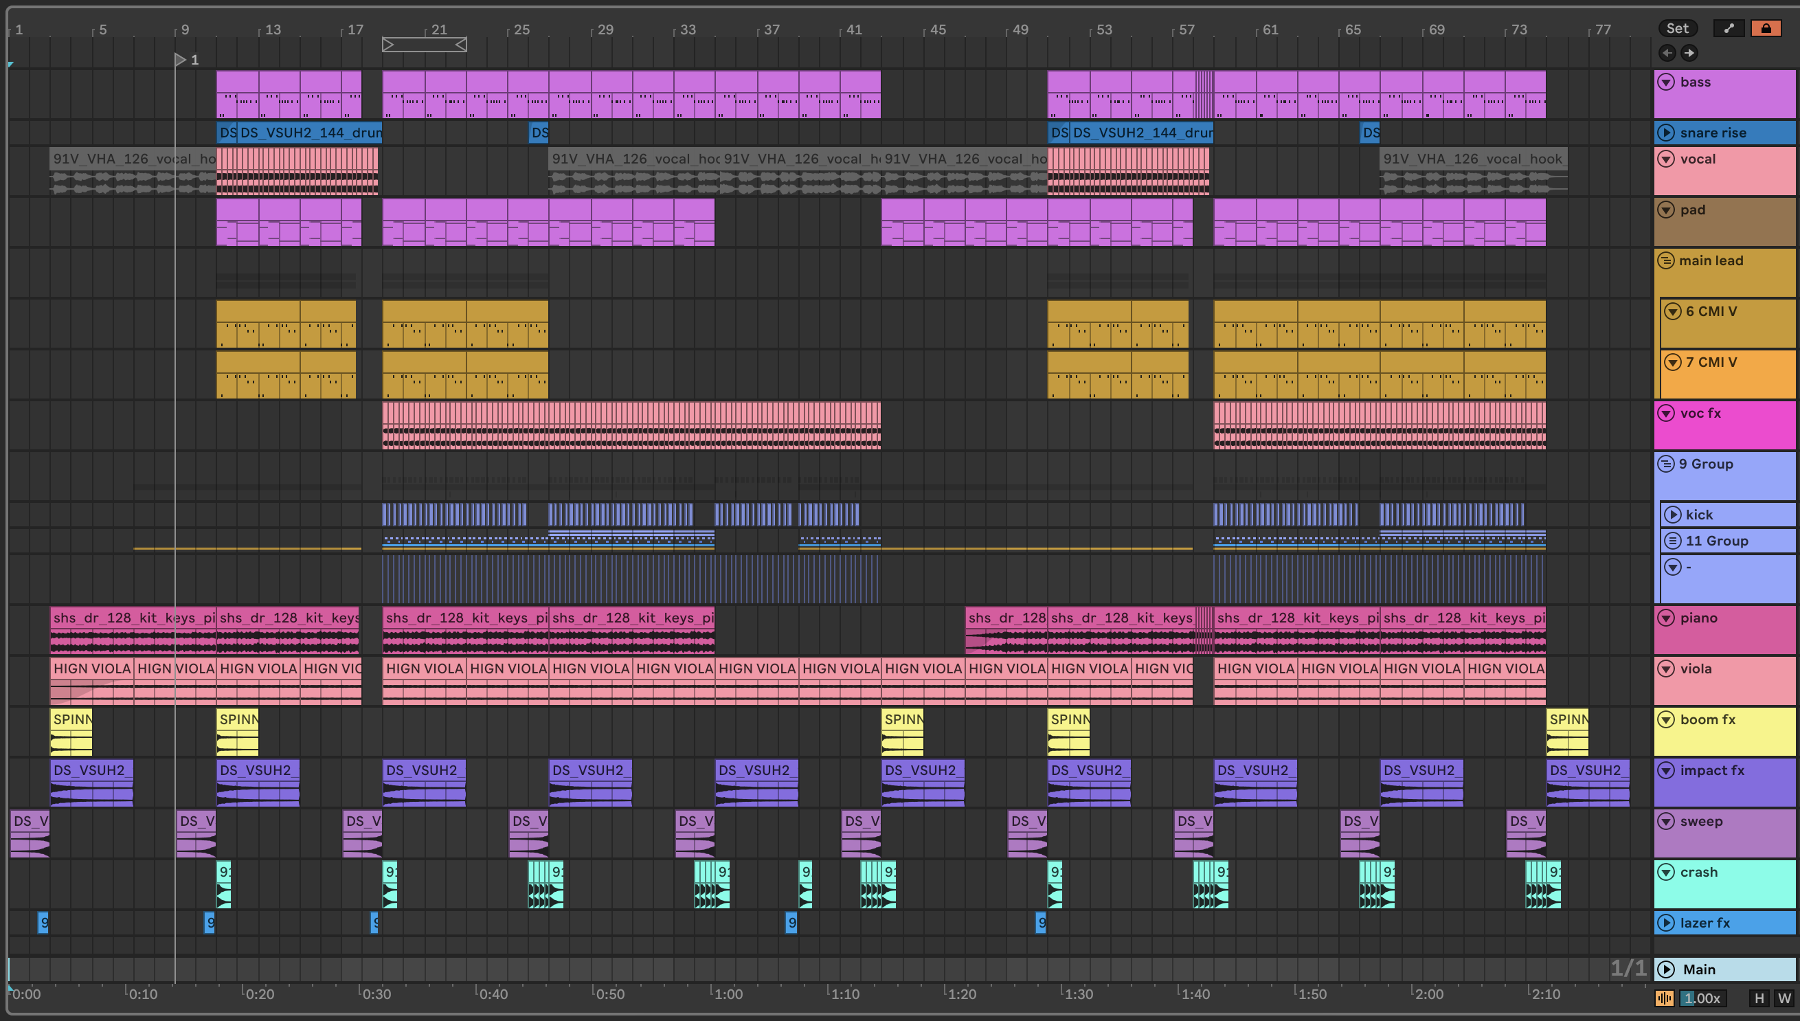The width and height of the screenshot is (1800, 1021).
Task: Toggle the automation lock button
Action: [x=1766, y=28]
